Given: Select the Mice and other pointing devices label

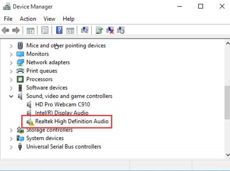Looking at the screenshot, I should (66, 46).
